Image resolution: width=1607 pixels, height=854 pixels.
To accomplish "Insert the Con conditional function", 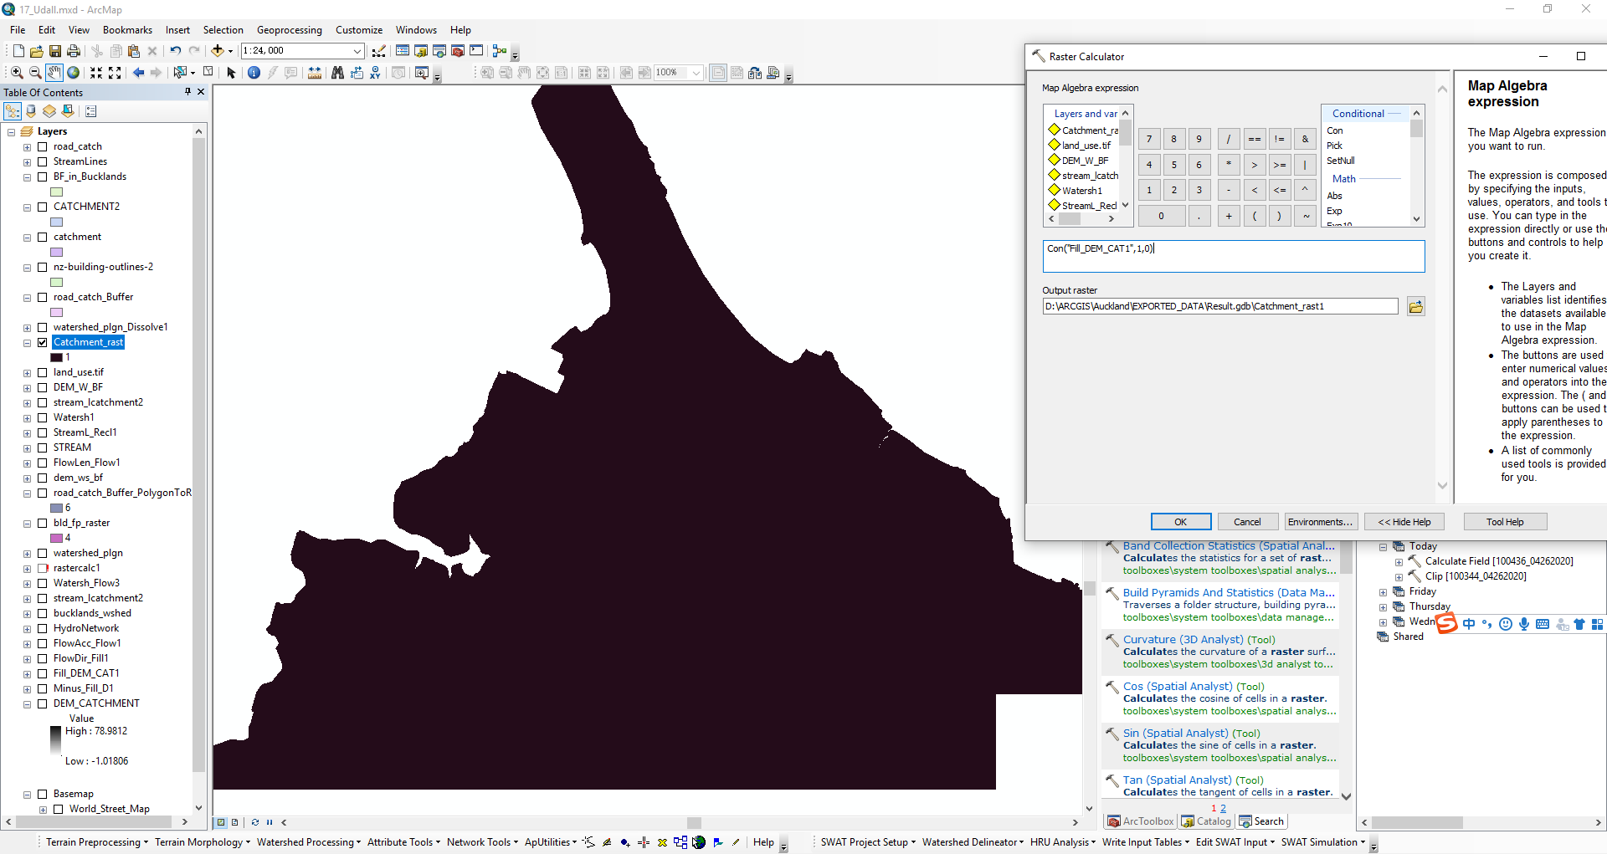I will [x=1334, y=130].
